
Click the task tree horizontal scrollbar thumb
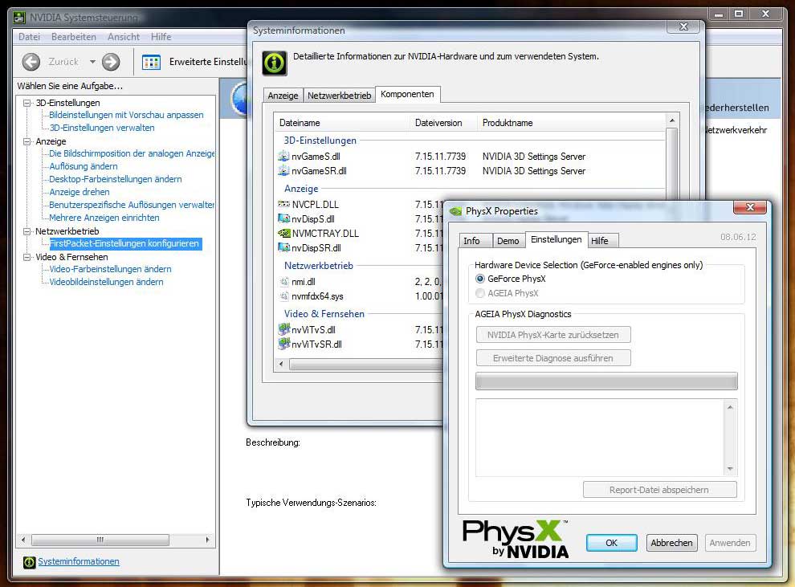100,540
